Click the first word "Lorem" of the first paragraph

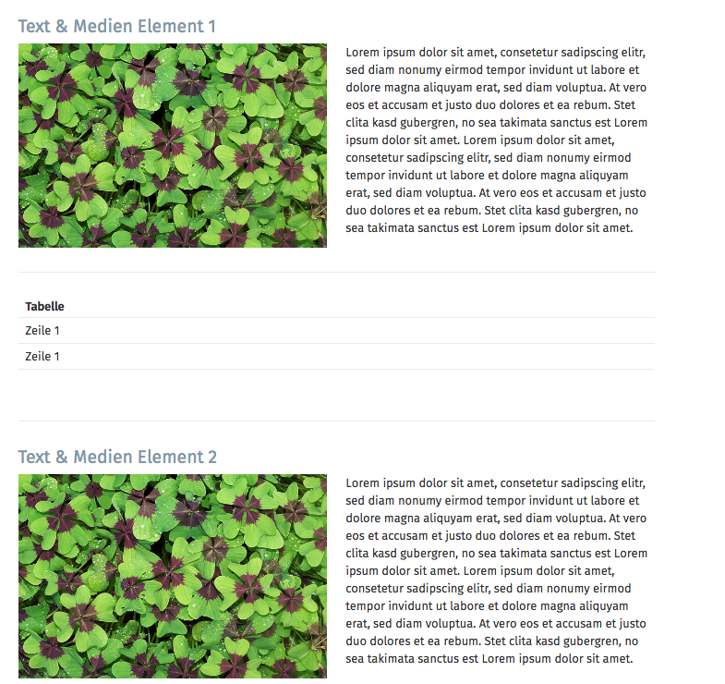coord(364,53)
